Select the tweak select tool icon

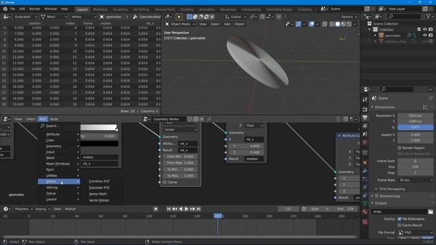coord(179,17)
